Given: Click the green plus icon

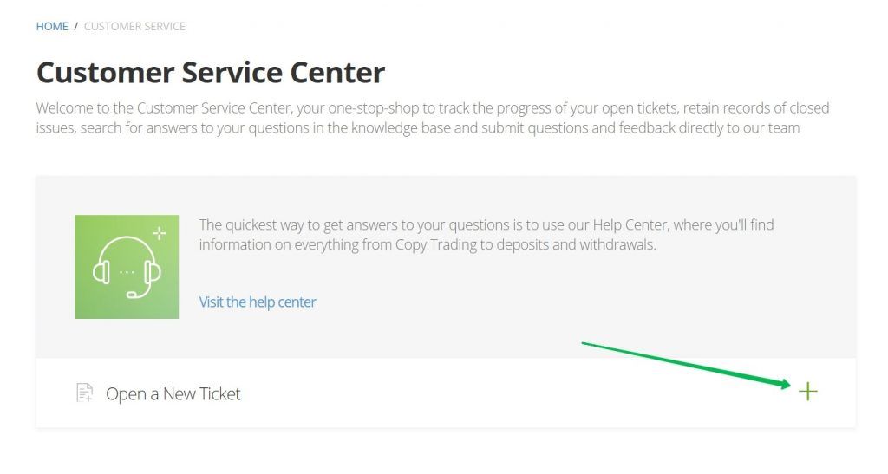Looking at the screenshot, I should (807, 392).
